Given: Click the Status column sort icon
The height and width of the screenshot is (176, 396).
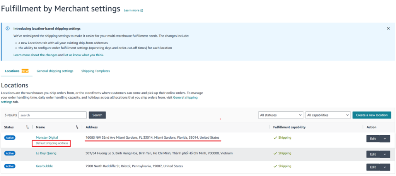Looking at the screenshot, I should pos(27,127).
